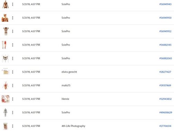Open thumbnail of muscular torso #56941950

5,18
